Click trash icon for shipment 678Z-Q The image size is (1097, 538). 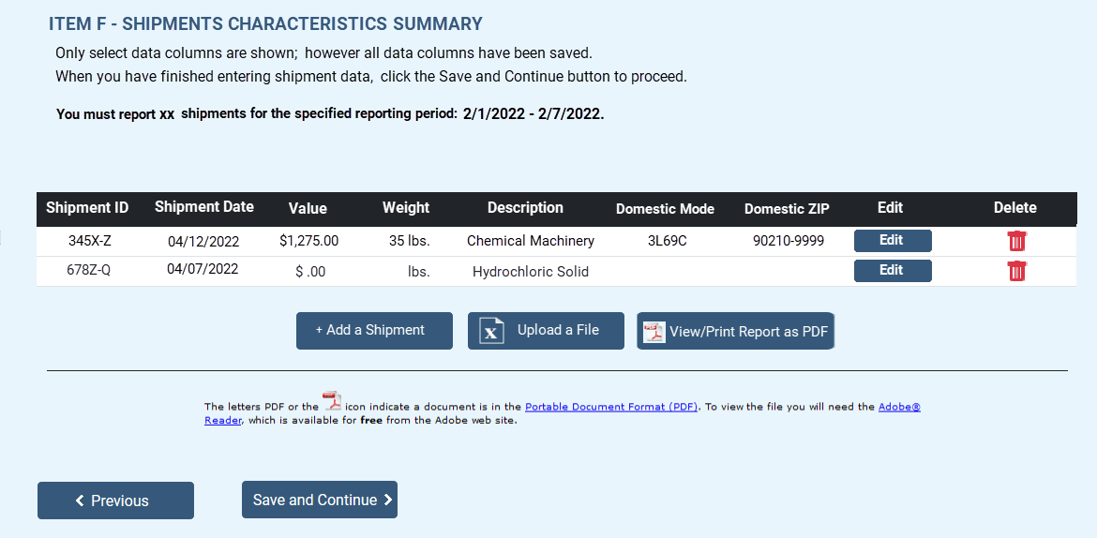[1016, 271]
